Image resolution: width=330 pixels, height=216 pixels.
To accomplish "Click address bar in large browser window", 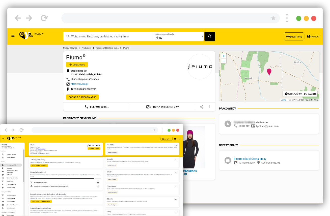I will (x=171, y=18).
